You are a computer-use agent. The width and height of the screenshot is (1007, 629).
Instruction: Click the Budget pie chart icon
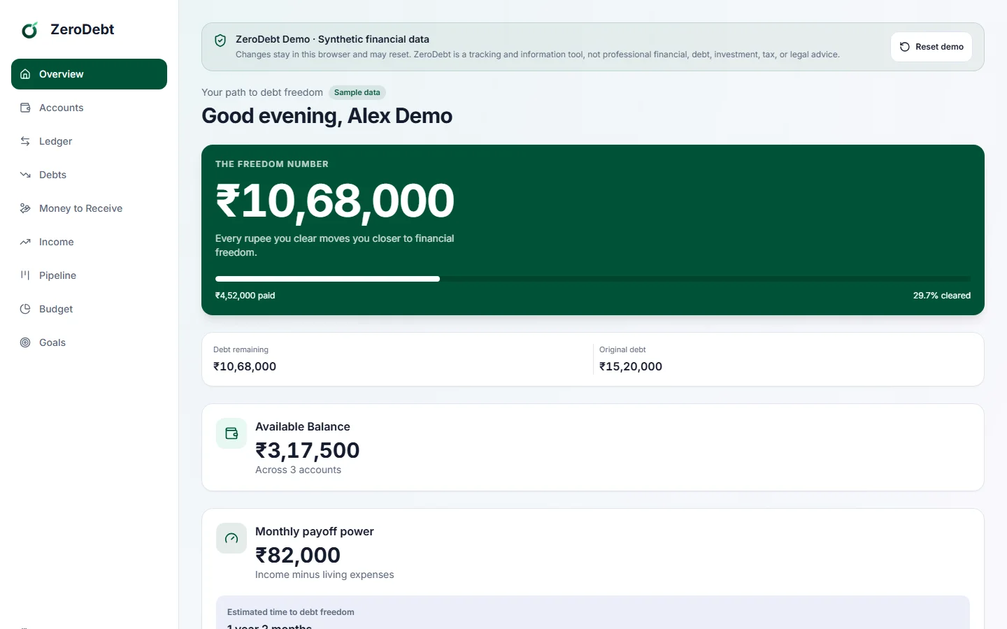point(25,309)
